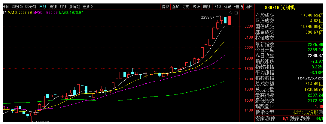Toggle the side panel layout icon
This screenshot has width=326, height=124.
pos(236,13)
